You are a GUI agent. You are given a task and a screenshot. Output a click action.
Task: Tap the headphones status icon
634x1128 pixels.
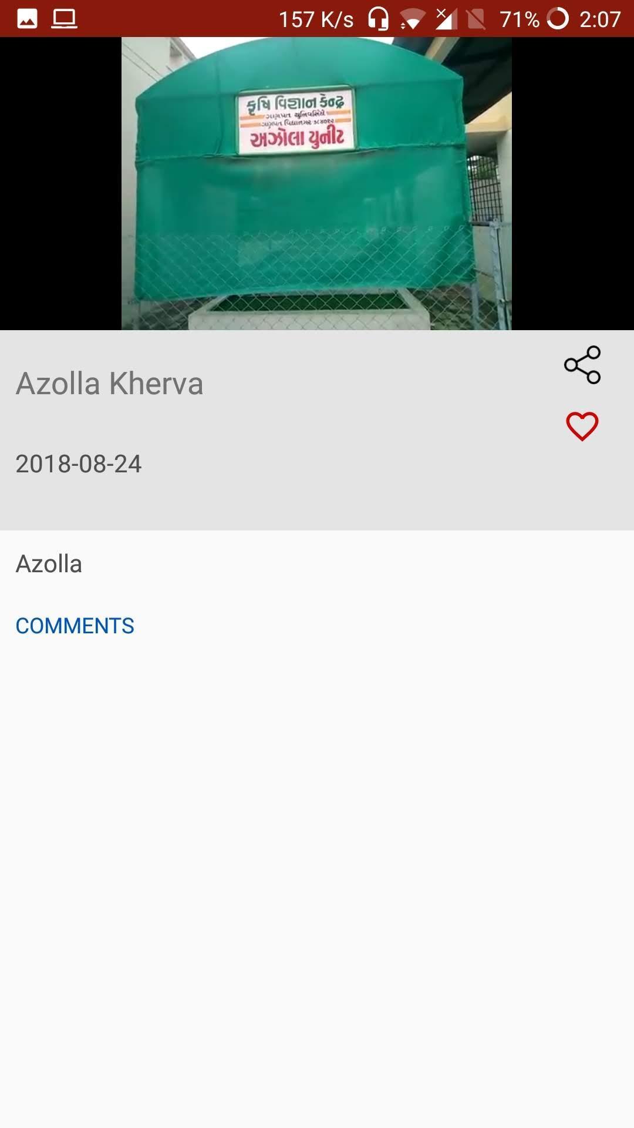coord(378,19)
